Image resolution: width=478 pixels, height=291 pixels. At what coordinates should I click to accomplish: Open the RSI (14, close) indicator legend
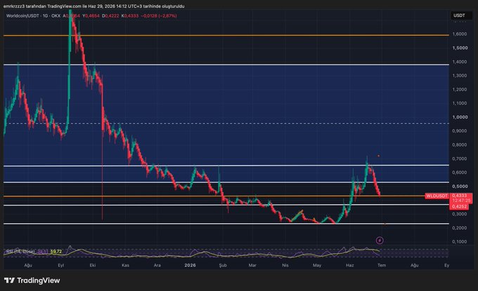(20, 252)
